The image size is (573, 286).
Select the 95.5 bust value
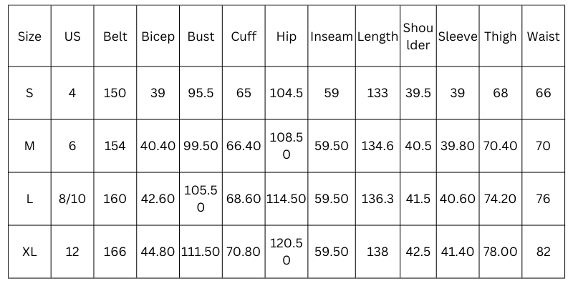click(x=201, y=93)
